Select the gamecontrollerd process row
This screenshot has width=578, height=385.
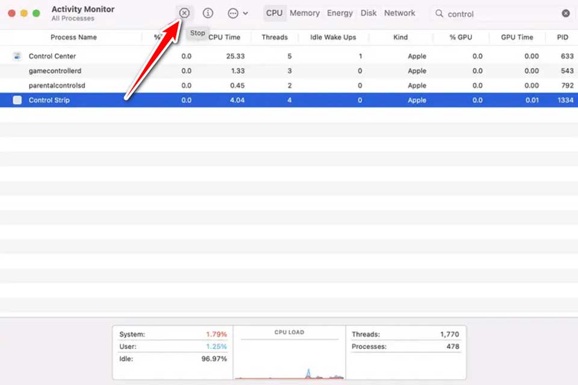289,71
